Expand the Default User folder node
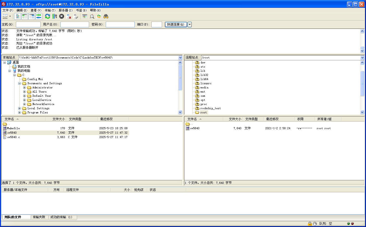The image size is (366, 227). coord(24,96)
